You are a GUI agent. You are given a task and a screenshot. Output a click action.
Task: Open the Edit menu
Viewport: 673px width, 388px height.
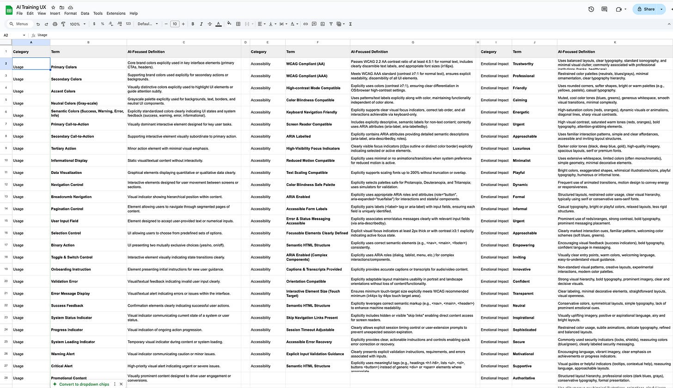coord(30,13)
